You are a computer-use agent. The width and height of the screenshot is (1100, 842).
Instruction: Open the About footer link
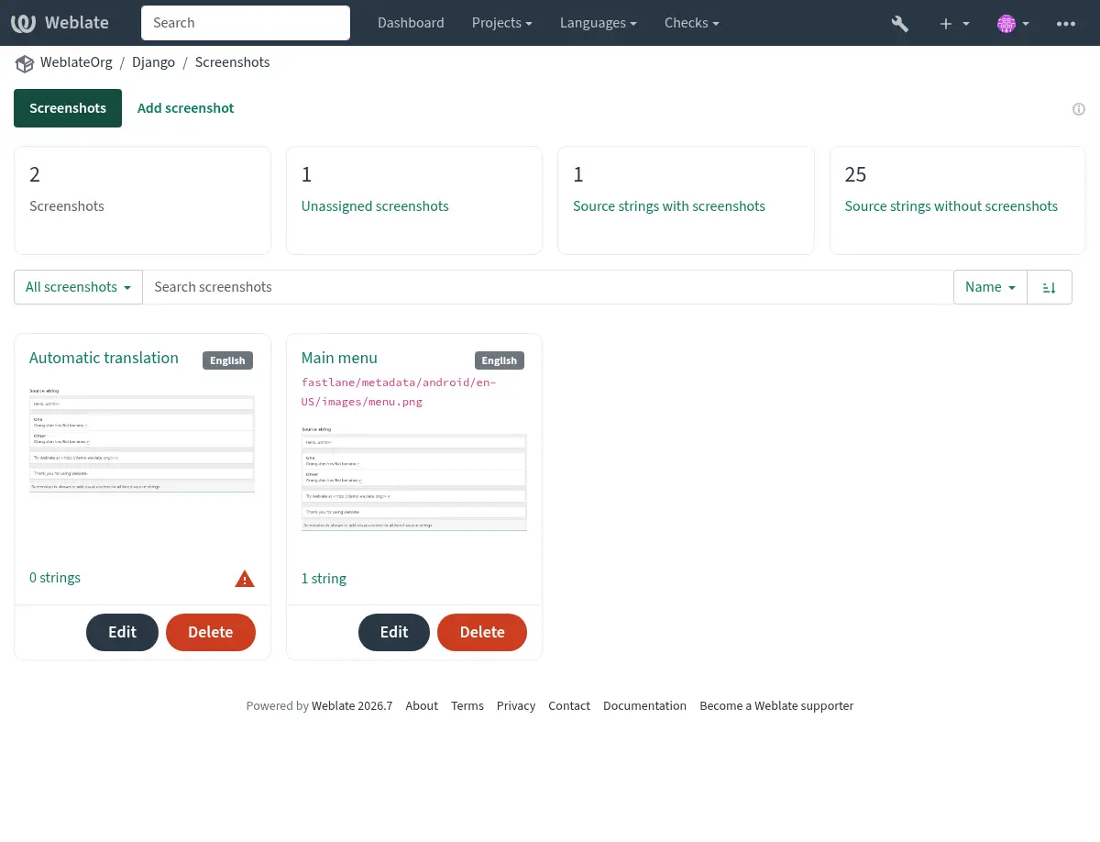(422, 706)
